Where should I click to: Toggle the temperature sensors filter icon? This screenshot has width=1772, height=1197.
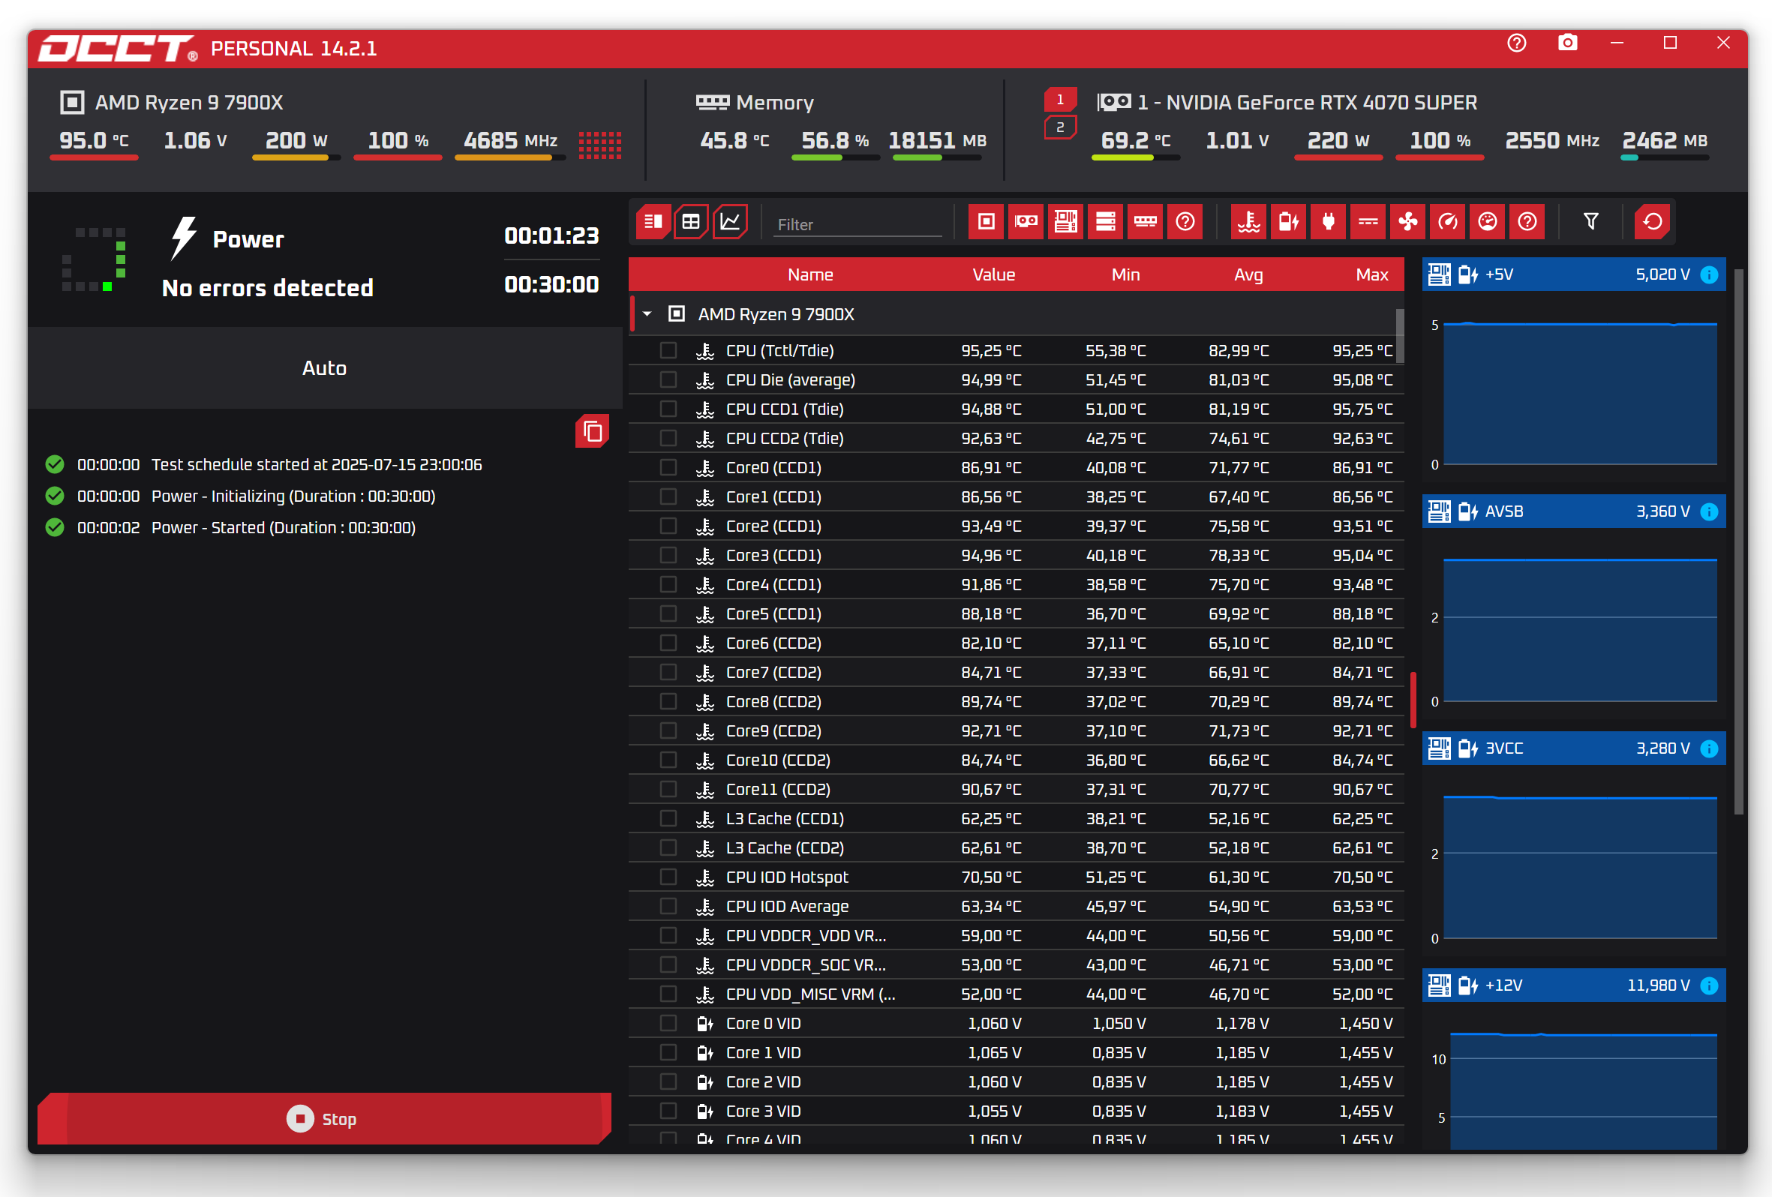1248,222
